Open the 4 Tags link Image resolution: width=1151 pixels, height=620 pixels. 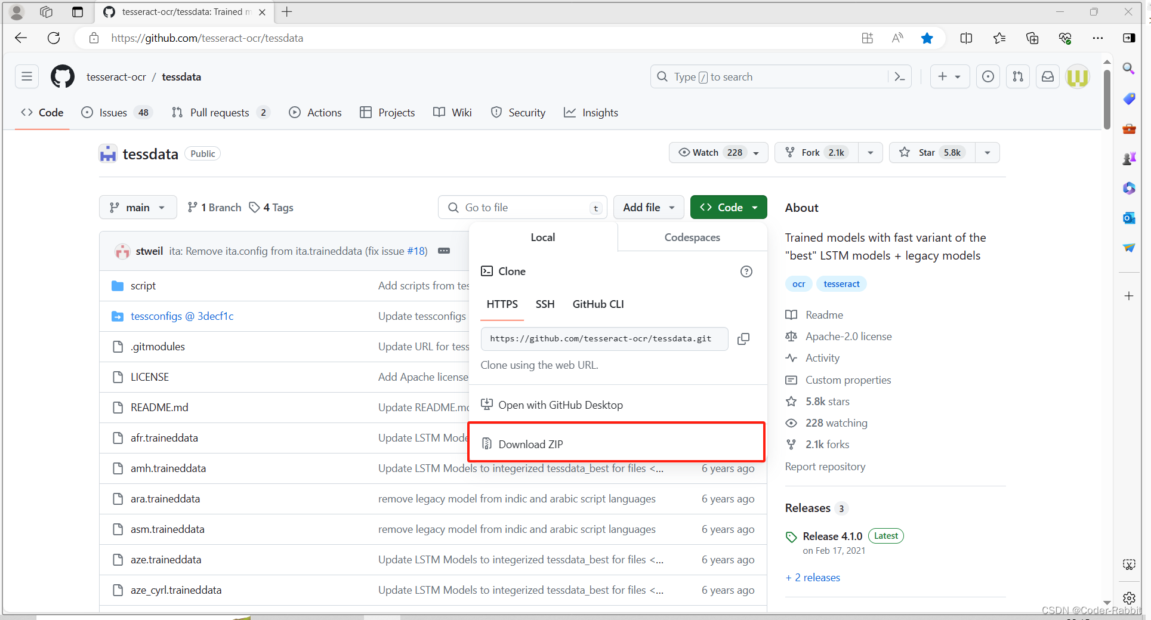point(271,208)
